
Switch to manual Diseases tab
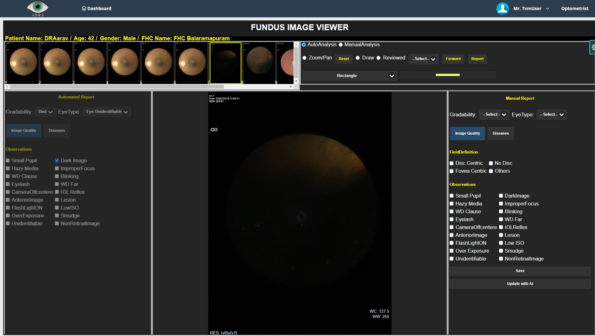coord(501,133)
